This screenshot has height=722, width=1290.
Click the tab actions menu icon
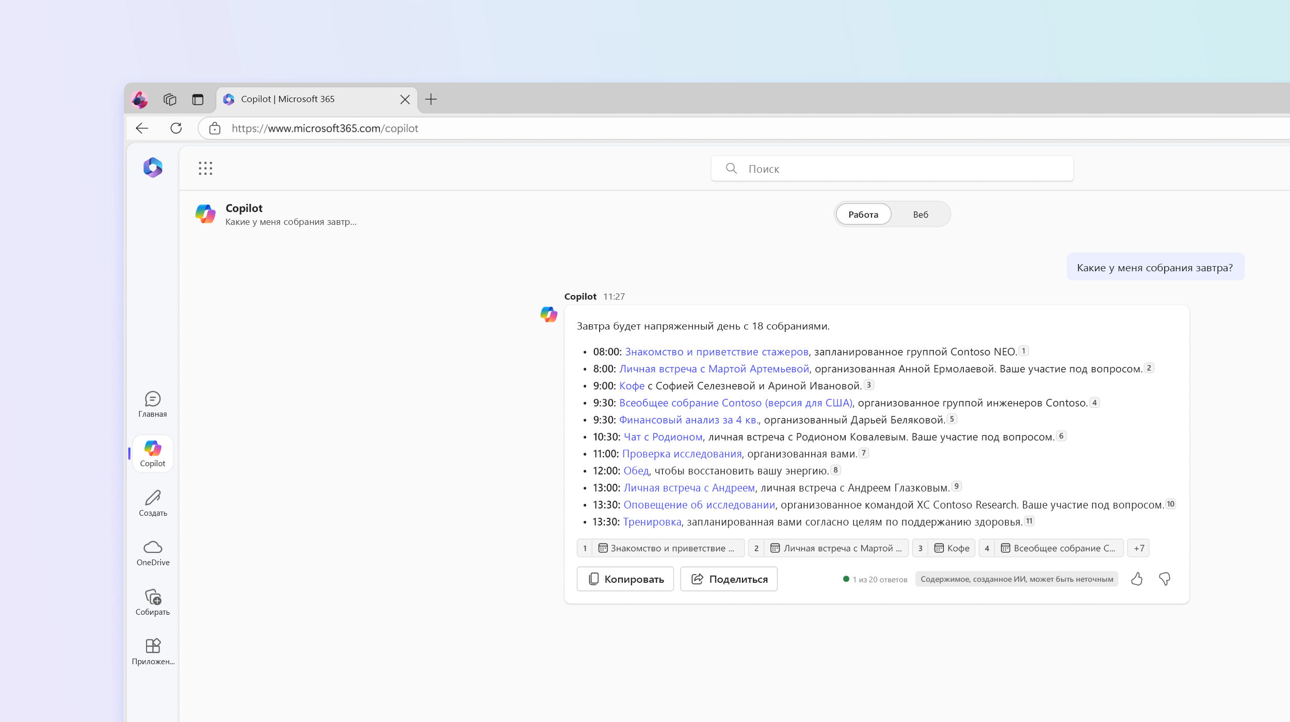click(198, 99)
